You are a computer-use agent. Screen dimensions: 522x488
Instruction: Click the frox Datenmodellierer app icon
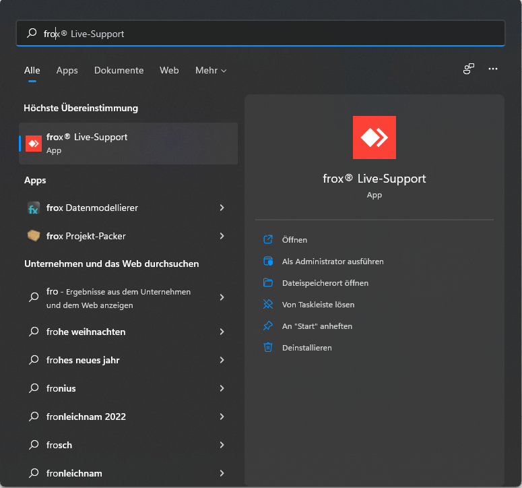pyautogui.click(x=34, y=208)
